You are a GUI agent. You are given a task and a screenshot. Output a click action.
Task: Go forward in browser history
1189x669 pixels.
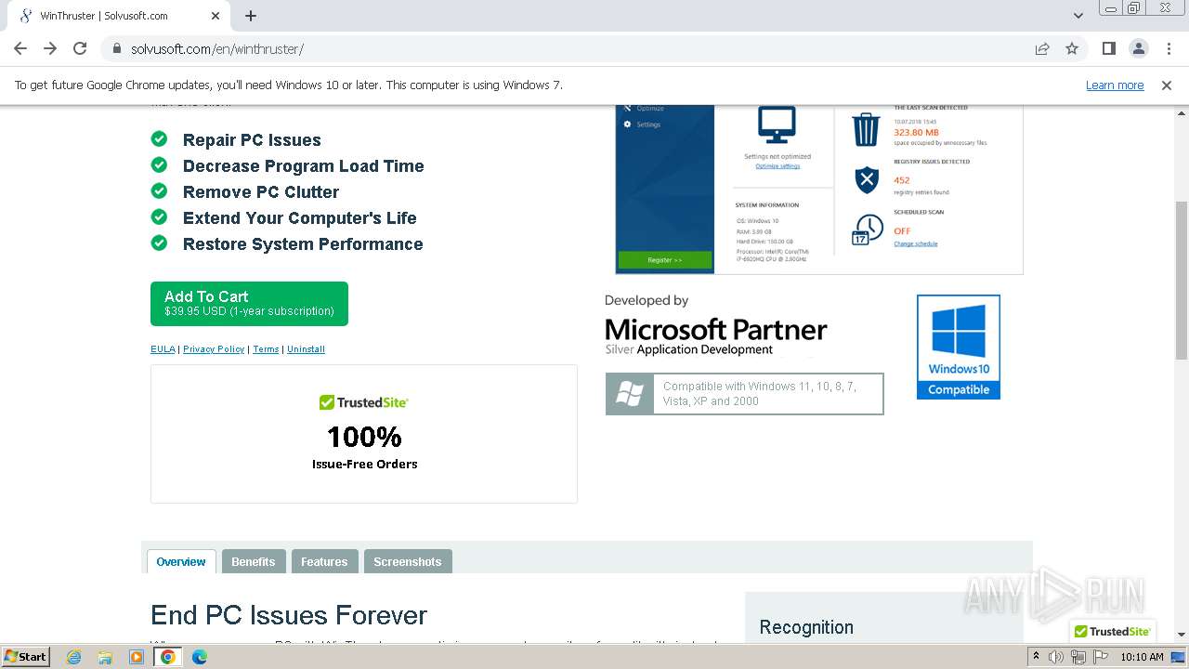pyautogui.click(x=50, y=48)
